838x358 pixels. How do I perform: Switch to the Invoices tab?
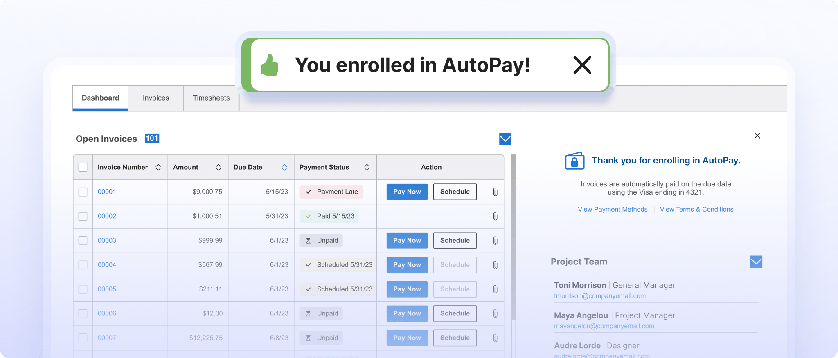(156, 98)
